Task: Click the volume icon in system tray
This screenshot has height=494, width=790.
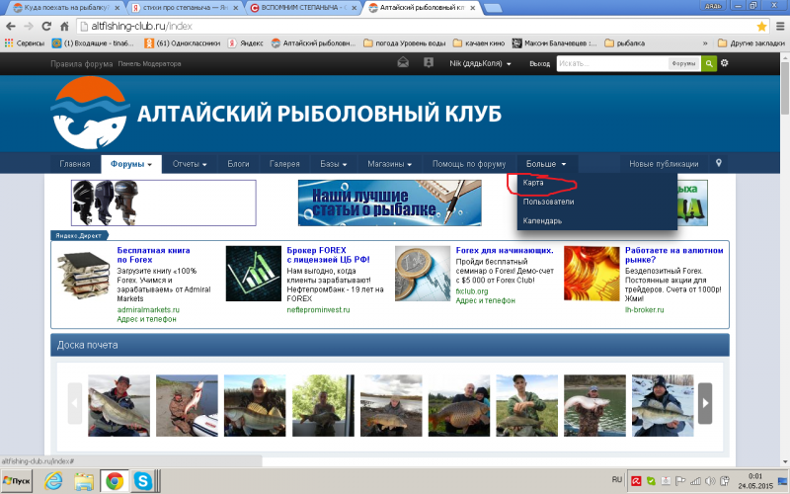Action: point(710,481)
